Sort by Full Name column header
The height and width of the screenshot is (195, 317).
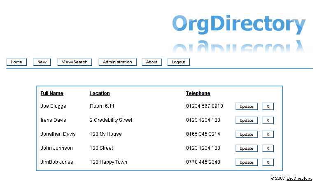pyautogui.click(x=52, y=93)
